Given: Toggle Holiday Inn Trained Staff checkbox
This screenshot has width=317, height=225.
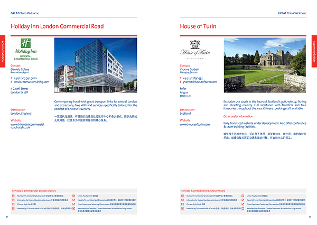Looking at the screenshot, I should [73, 200].
